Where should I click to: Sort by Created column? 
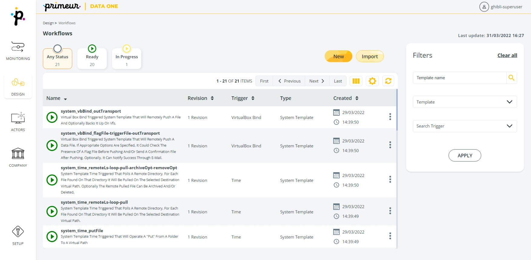(346, 98)
